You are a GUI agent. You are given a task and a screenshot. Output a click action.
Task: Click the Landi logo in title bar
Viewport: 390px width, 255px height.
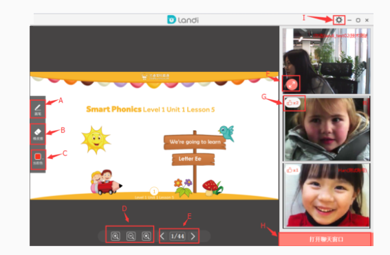[x=183, y=20]
